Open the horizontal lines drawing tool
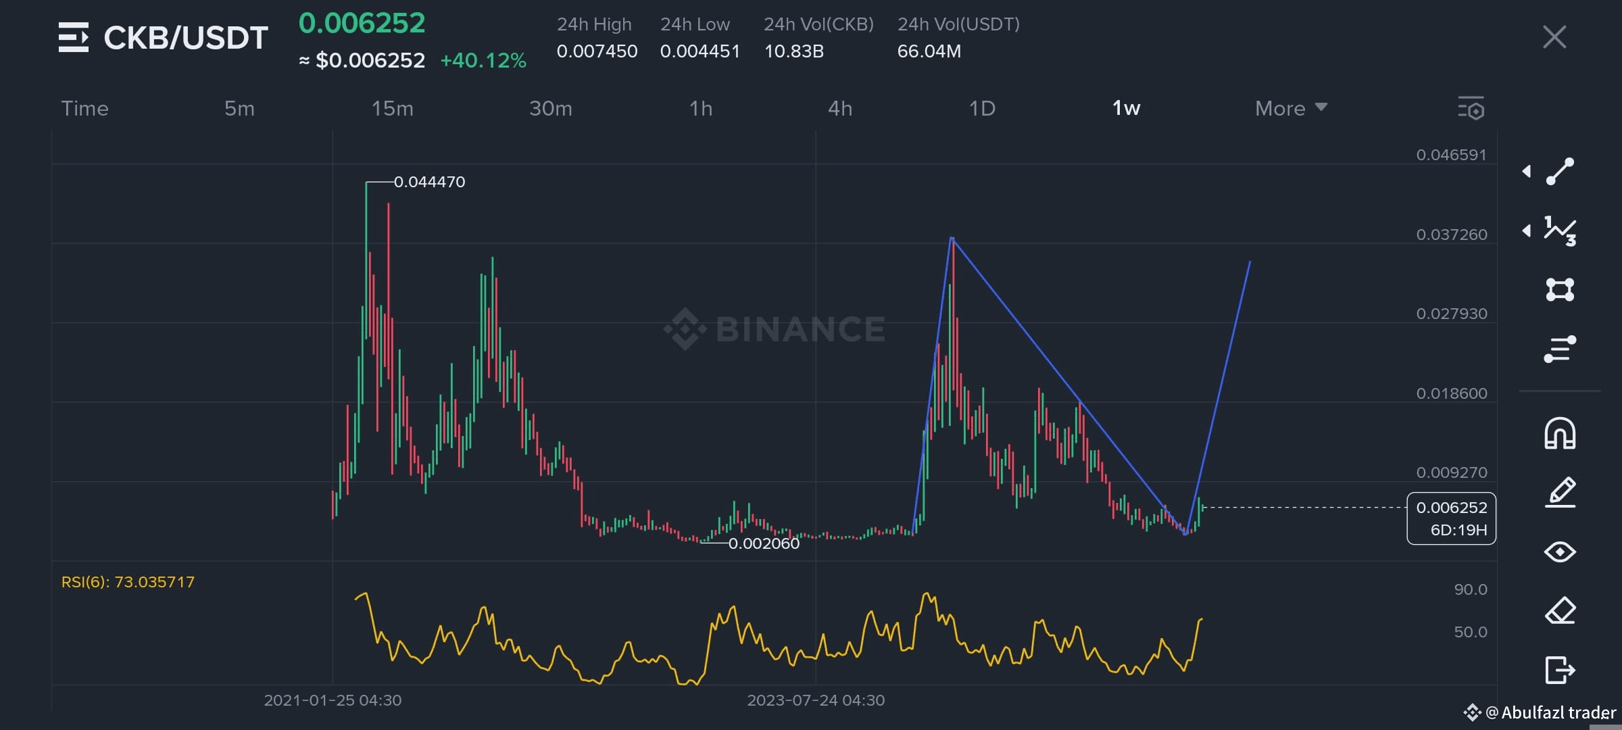This screenshot has width=1622, height=730. (x=1560, y=349)
